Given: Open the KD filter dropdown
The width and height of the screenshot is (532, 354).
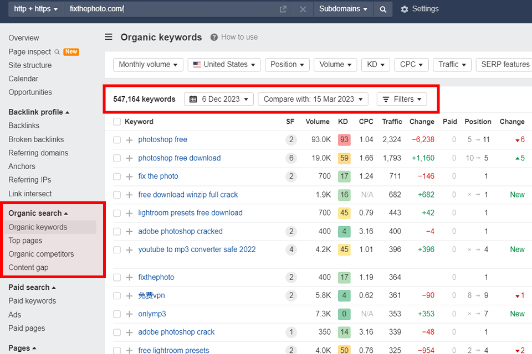Looking at the screenshot, I should coord(376,64).
